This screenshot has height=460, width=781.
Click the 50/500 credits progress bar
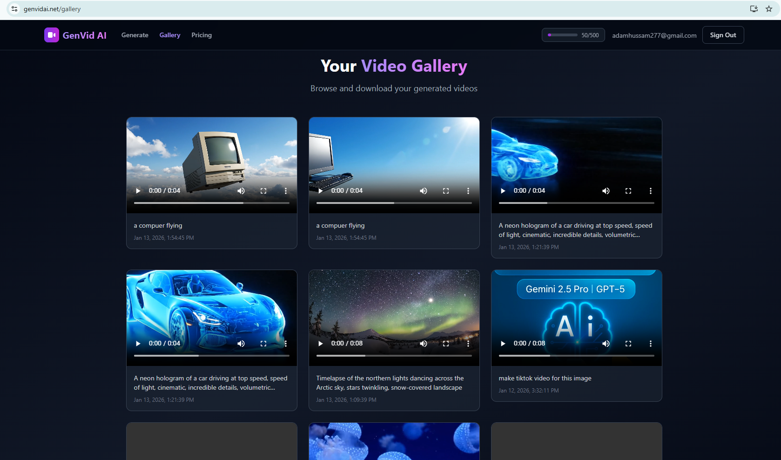tap(573, 34)
